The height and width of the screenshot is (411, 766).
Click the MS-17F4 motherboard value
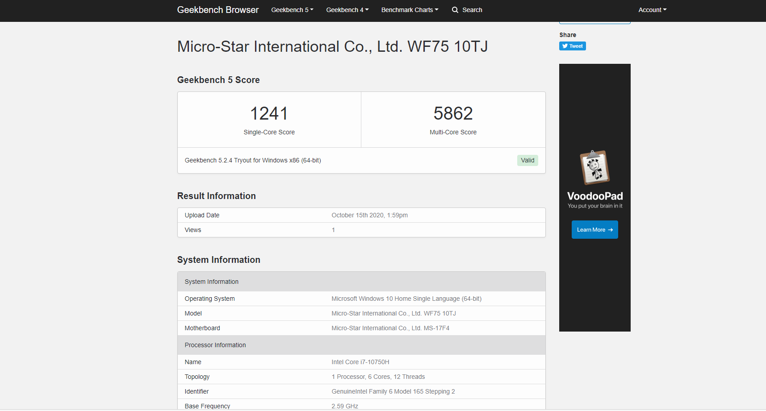(390, 328)
